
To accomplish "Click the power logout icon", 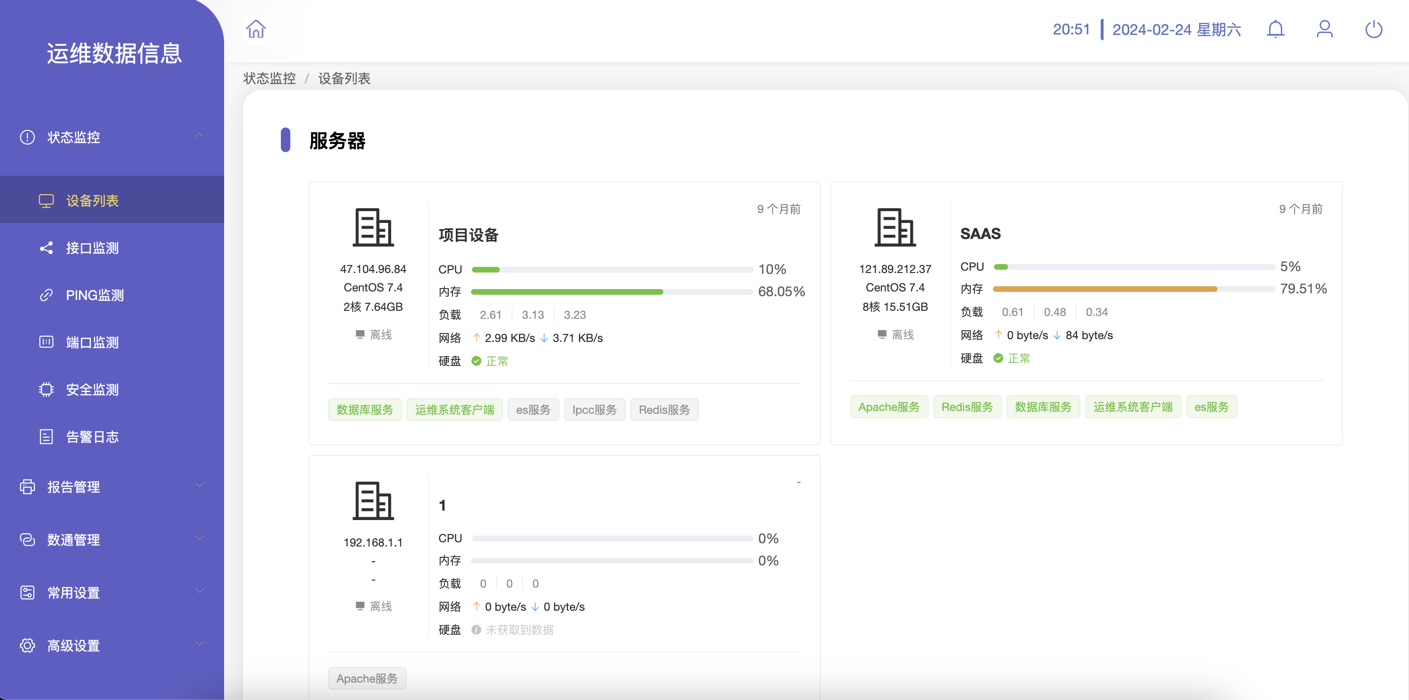I will tap(1374, 29).
